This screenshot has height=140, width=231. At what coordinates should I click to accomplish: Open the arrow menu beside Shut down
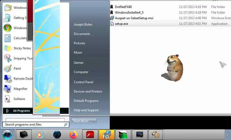click(x=93, y=121)
